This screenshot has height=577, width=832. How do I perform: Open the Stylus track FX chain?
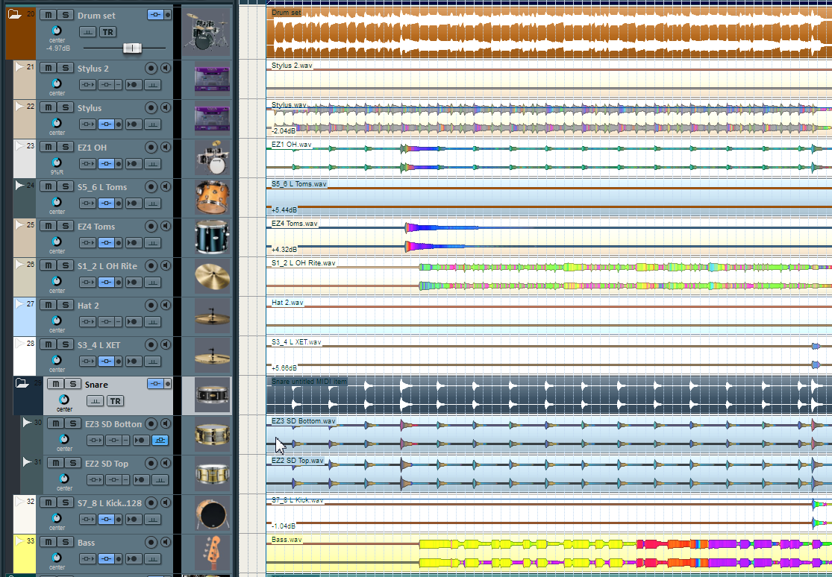[106, 124]
